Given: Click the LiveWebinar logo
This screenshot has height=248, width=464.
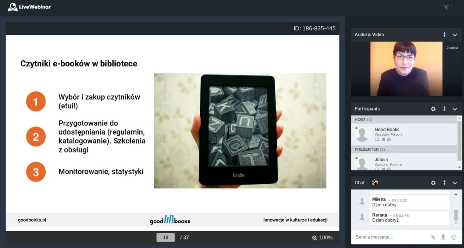Looking at the screenshot, I should click(30, 7).
